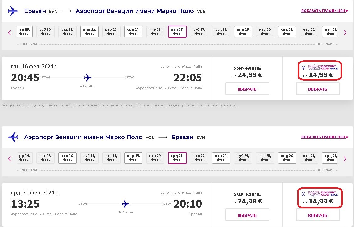Go to next dates in outbound carousel
354x227 pixels.
(345, 33)
